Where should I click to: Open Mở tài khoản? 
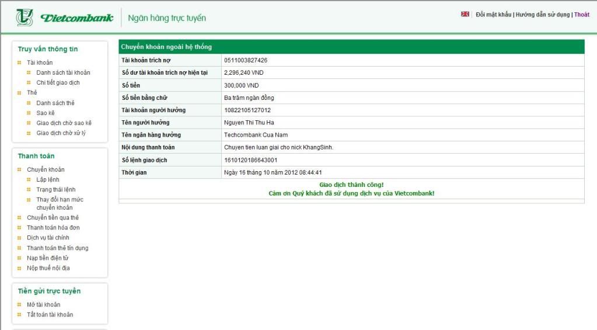[x=43, y=304]
